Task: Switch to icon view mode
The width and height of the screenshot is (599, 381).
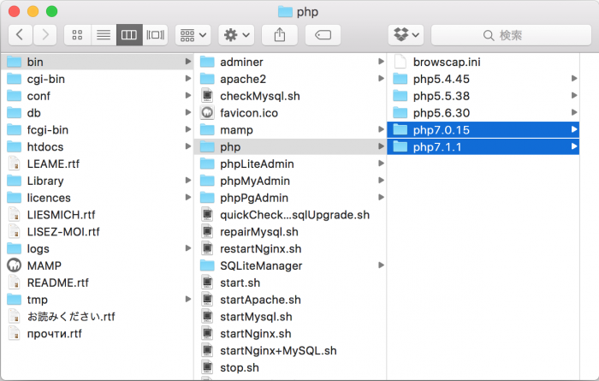Action: coord(78,35)
